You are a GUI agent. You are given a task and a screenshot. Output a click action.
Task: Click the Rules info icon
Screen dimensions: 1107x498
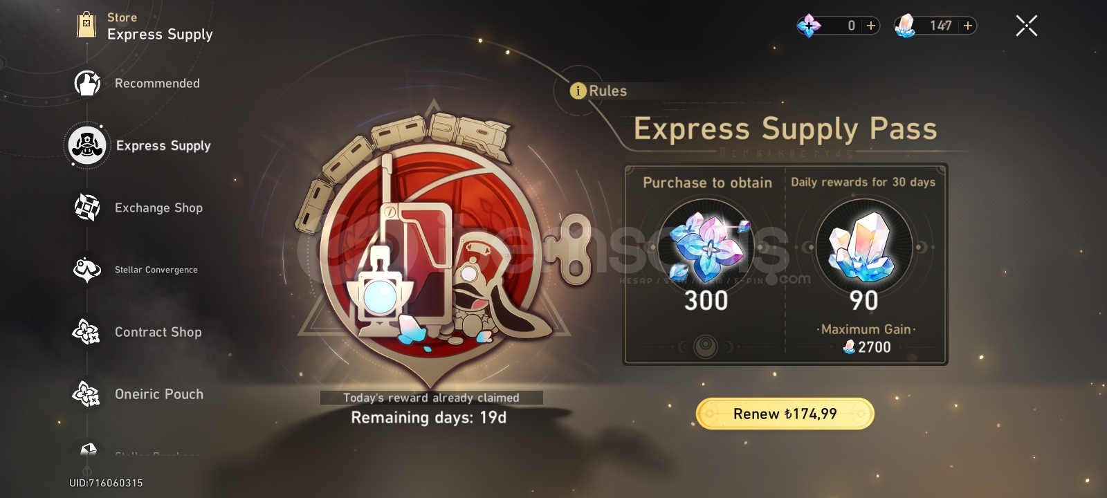578,91
